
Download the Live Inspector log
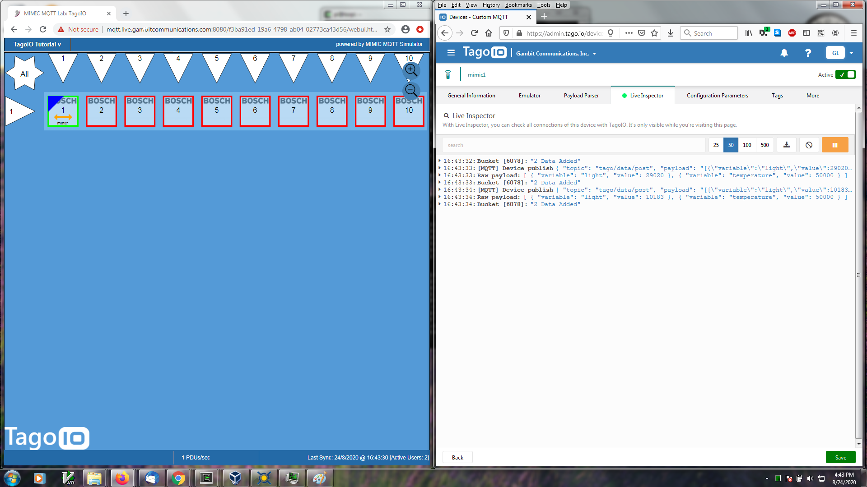[x=787, y=145]
